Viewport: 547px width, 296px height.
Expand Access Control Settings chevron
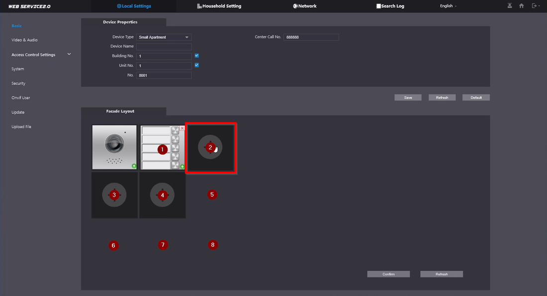pyautogui.click(x=69, y=54)
